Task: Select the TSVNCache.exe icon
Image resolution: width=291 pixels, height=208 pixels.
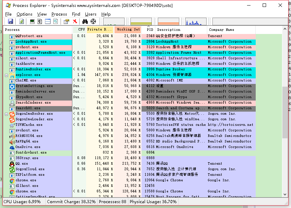Action: click(x=12, y=125)
